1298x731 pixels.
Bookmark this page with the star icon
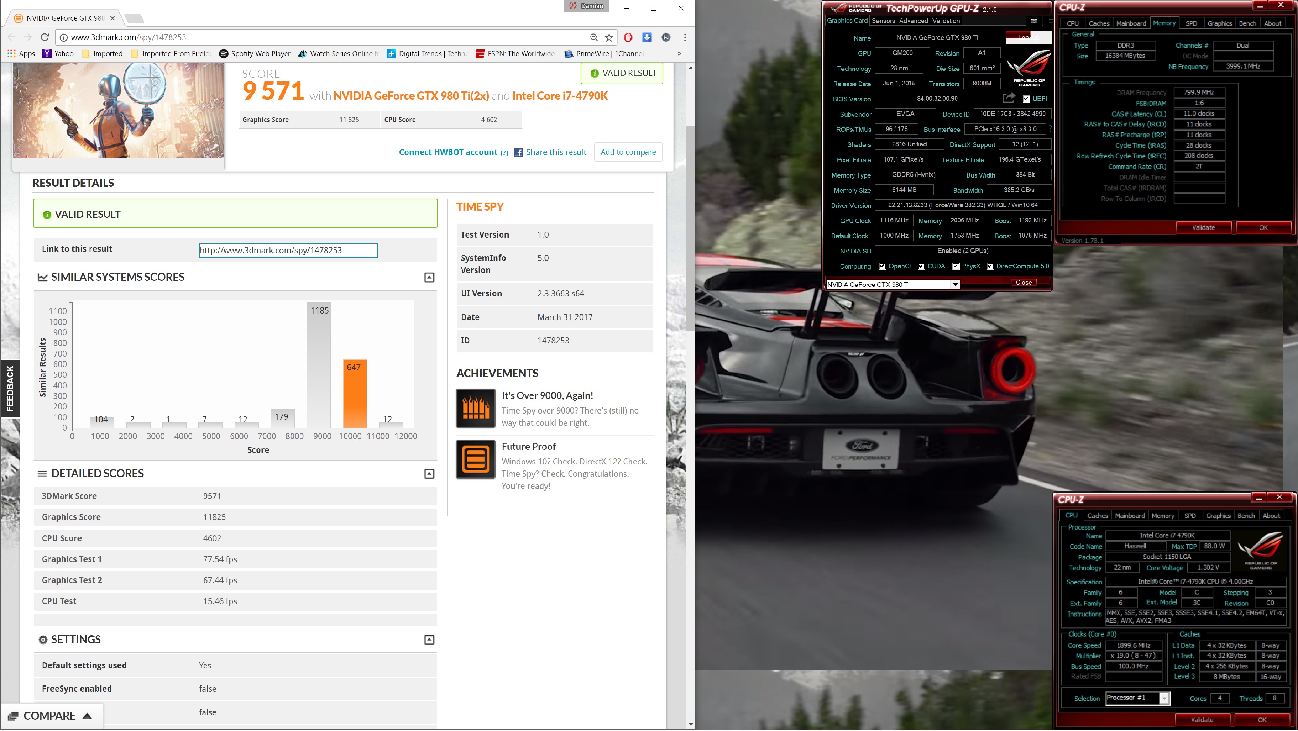pyautogui.click(x=609, y=37)
